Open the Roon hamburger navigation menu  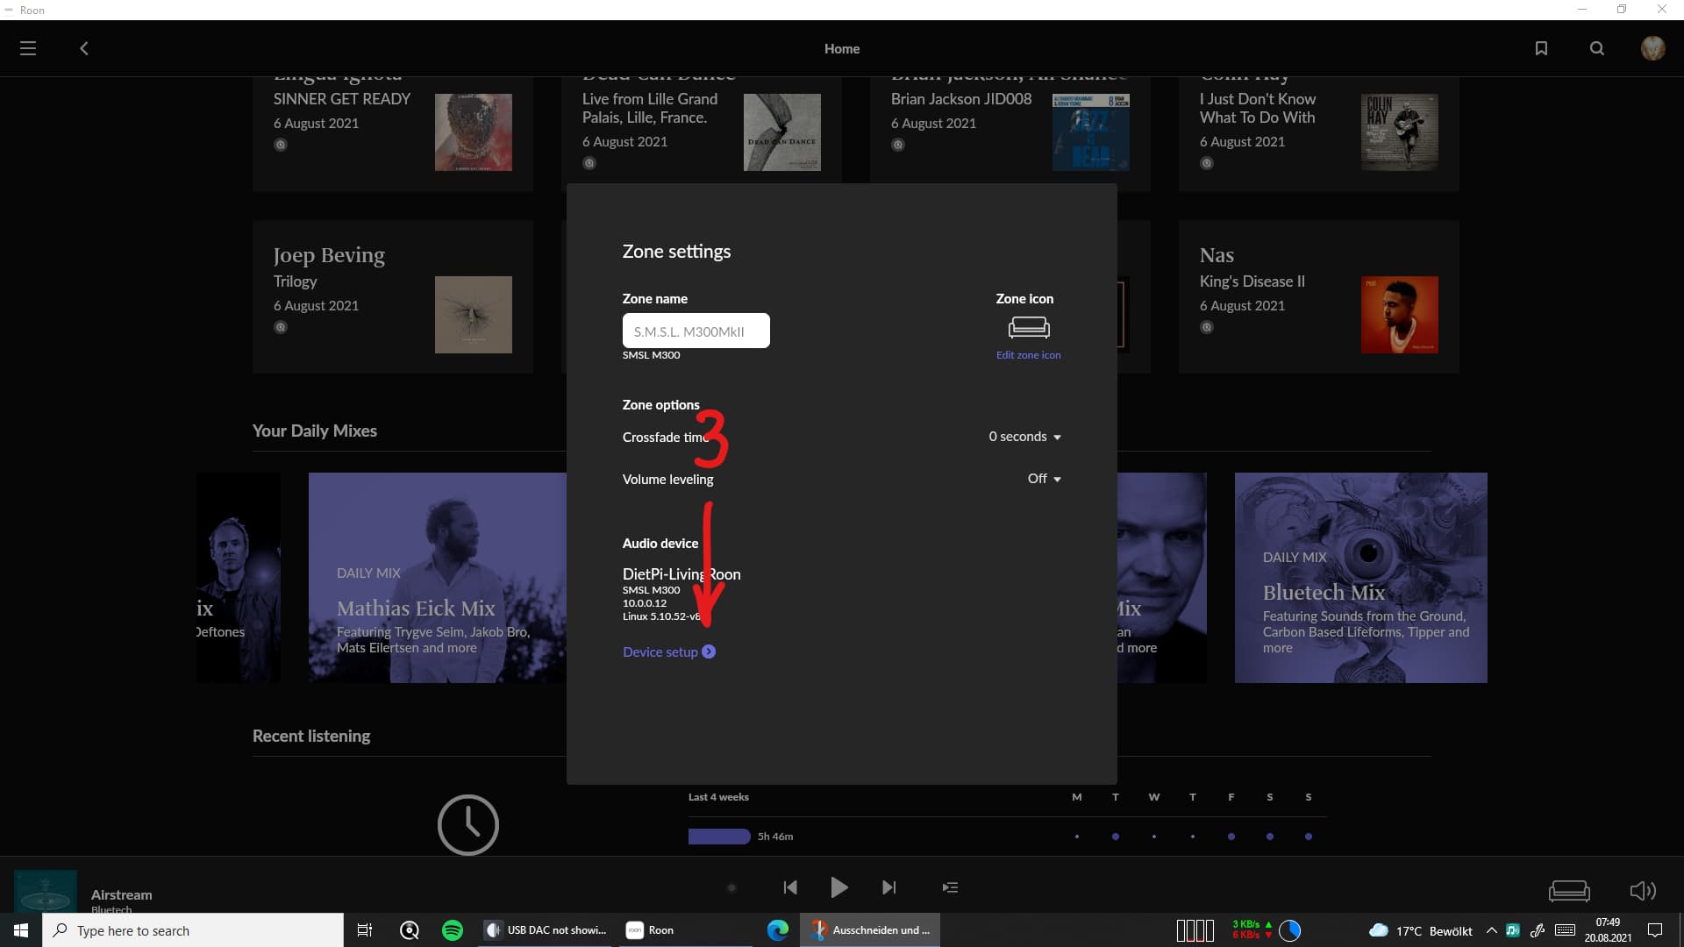tap(28, 48)
